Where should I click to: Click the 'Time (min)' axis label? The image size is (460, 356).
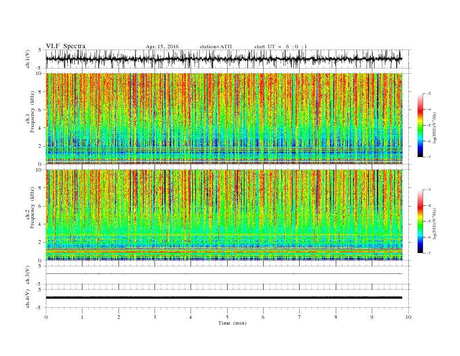[x=232, y=323]
